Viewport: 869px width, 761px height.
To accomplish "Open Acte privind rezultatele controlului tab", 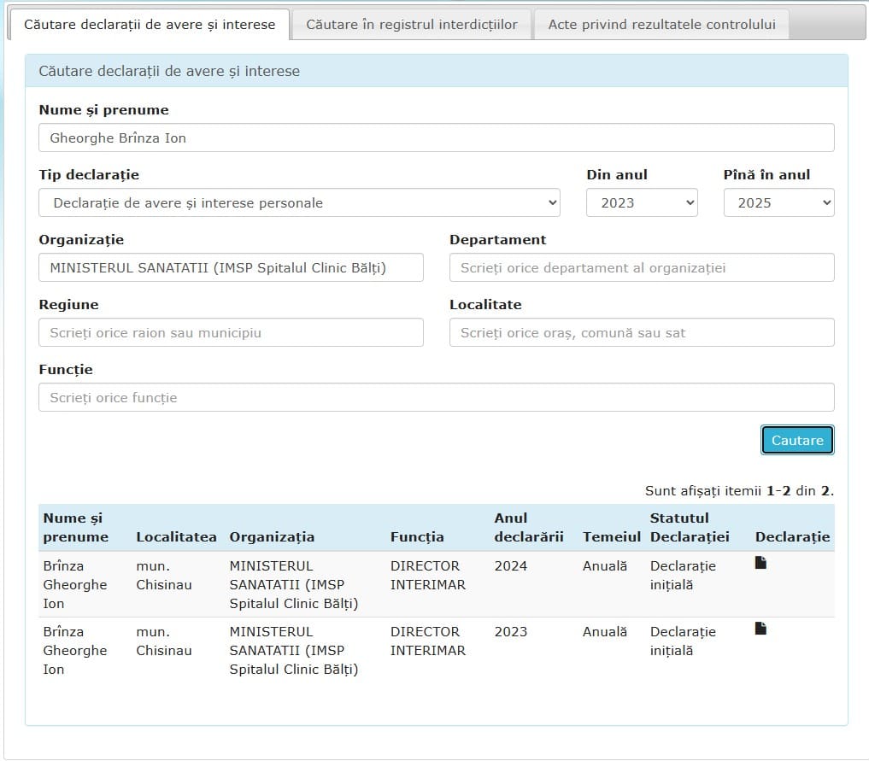I will (x=661, y=25).
